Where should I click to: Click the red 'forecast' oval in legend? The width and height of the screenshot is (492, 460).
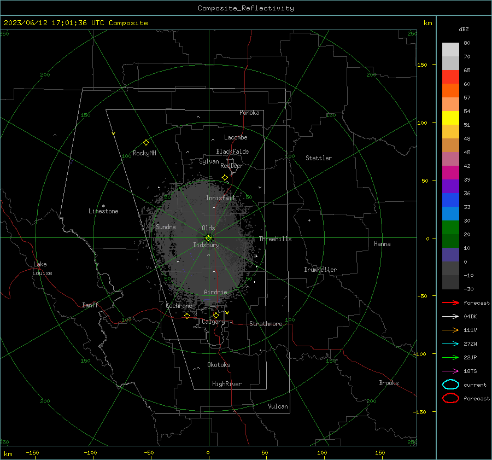pyautogui.click(x=450, y=398)
